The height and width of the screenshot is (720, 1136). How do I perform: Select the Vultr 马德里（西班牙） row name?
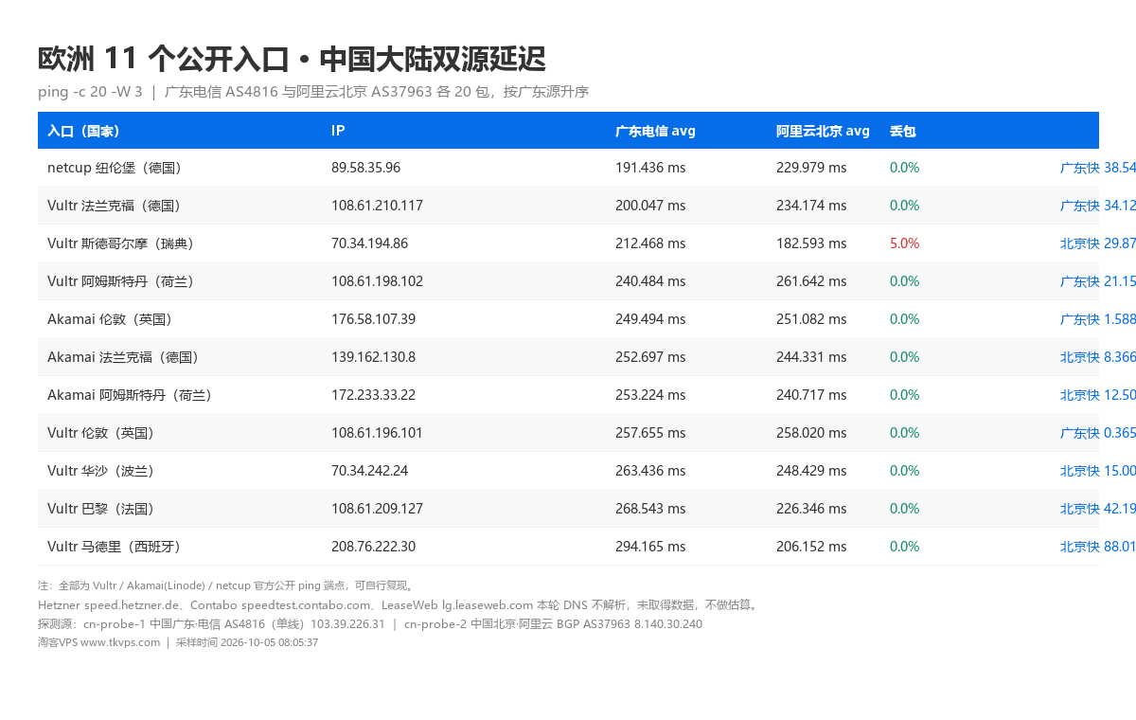[x=114, y=547]
